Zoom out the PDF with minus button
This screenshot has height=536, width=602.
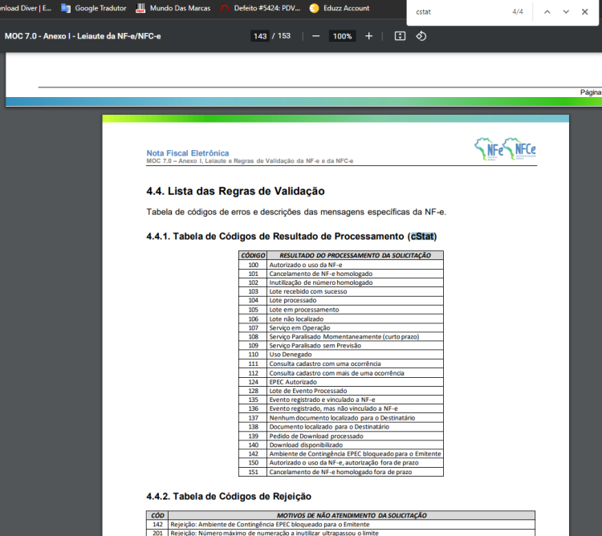[x=315, y=36]
